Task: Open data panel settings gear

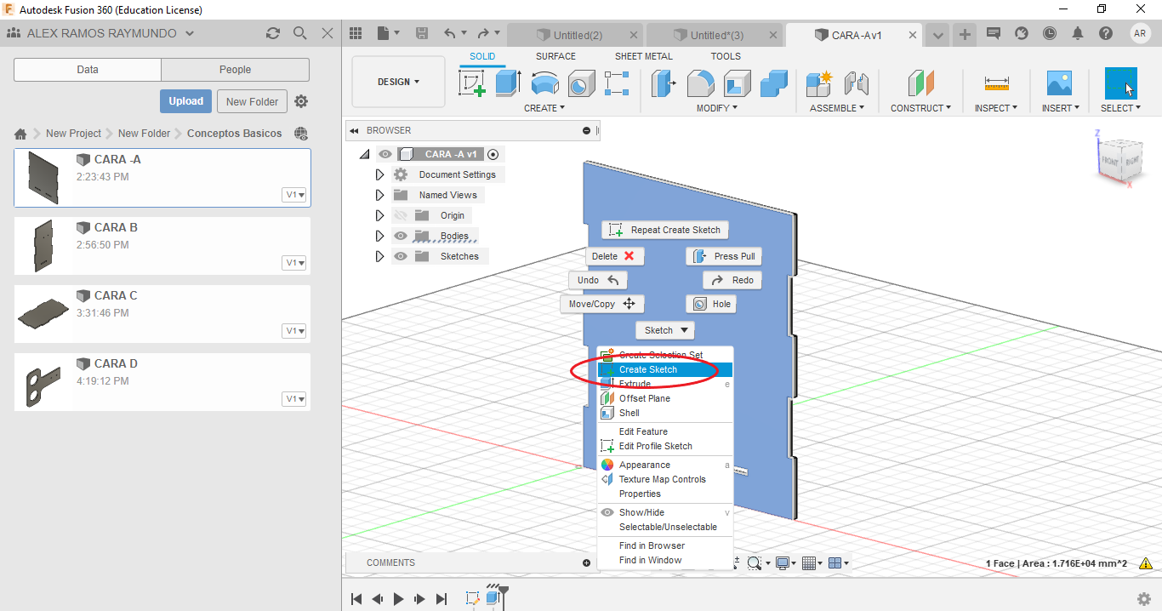Action: tap(301, 101)
